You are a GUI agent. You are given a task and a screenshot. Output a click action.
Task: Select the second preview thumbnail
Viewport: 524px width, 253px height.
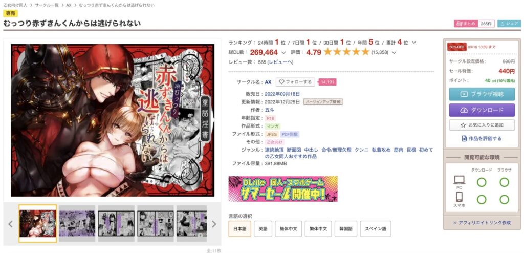[77, 223]
